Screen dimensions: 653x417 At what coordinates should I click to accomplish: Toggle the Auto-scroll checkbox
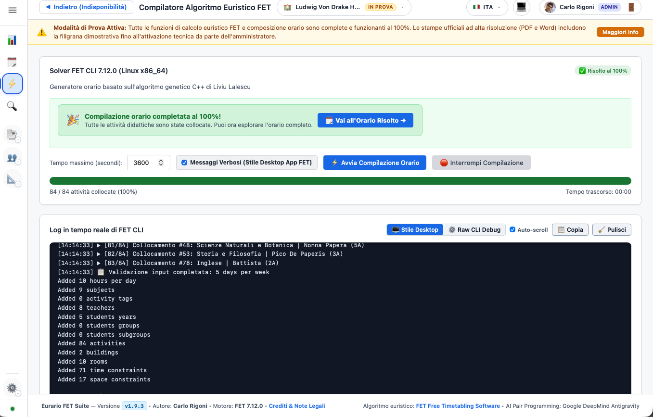512,229
